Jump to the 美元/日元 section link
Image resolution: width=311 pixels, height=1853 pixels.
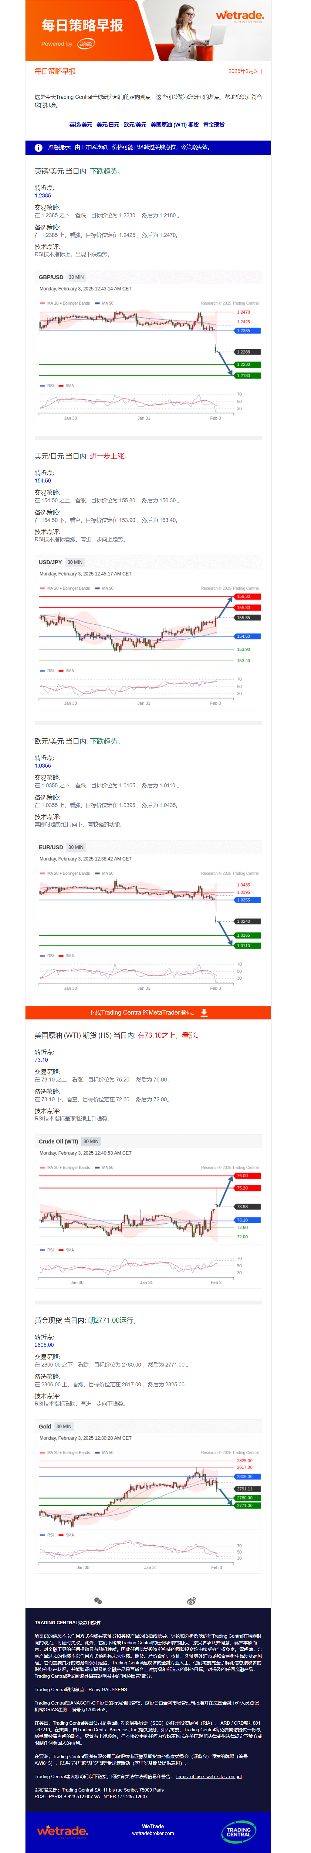[x=108, y=125]
